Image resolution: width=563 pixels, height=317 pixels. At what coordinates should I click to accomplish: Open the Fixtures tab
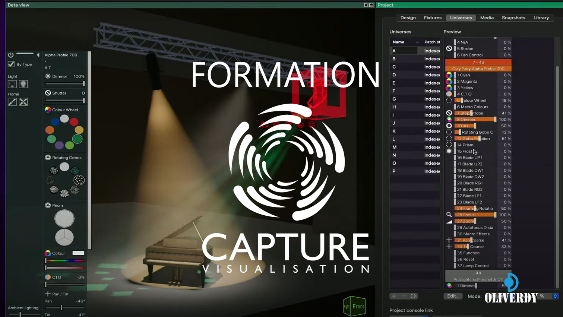(x=433, y=18)
